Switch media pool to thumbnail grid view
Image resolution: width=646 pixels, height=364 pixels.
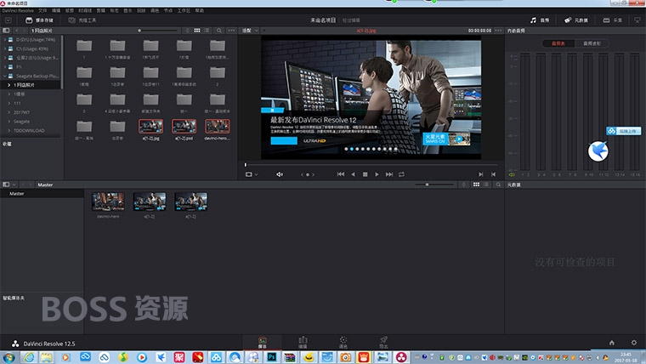tap(476, 185)
